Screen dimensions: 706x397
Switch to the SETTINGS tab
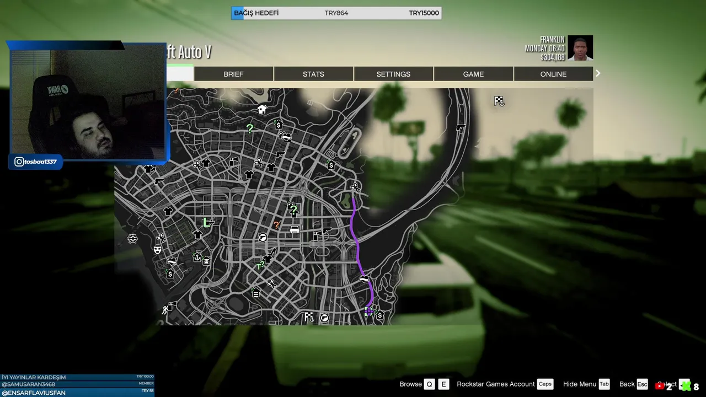click(393, 74)
